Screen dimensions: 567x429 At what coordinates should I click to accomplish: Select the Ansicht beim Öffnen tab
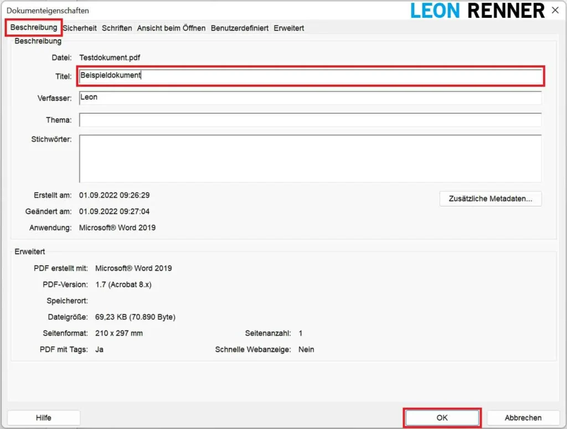(171, 28)
